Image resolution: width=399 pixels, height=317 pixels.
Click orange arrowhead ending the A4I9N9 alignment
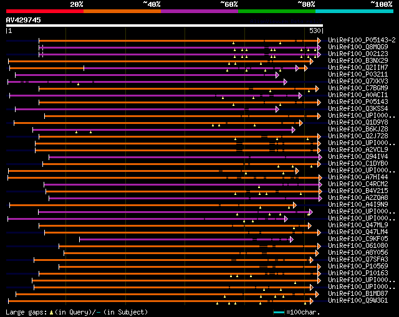click(295, 205)
